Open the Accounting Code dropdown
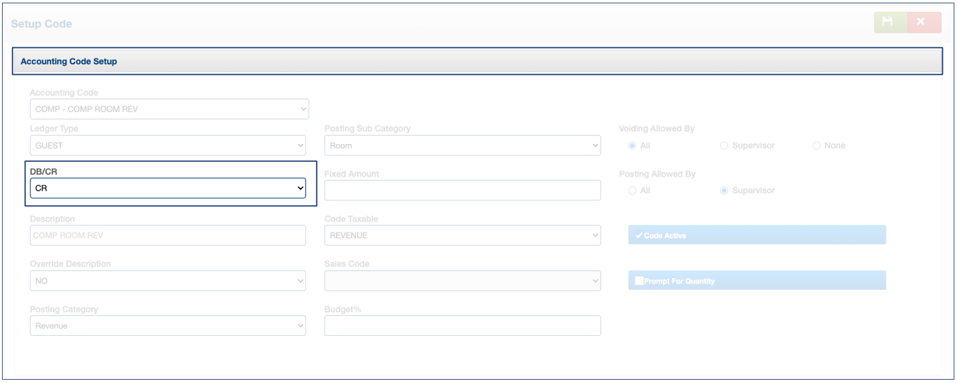The height and width of the screenshot is (383, 957). (169, 109)
